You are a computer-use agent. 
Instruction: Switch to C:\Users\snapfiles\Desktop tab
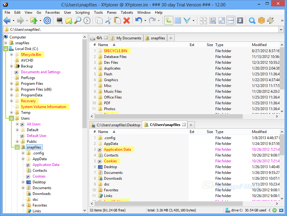coord(116,125)
